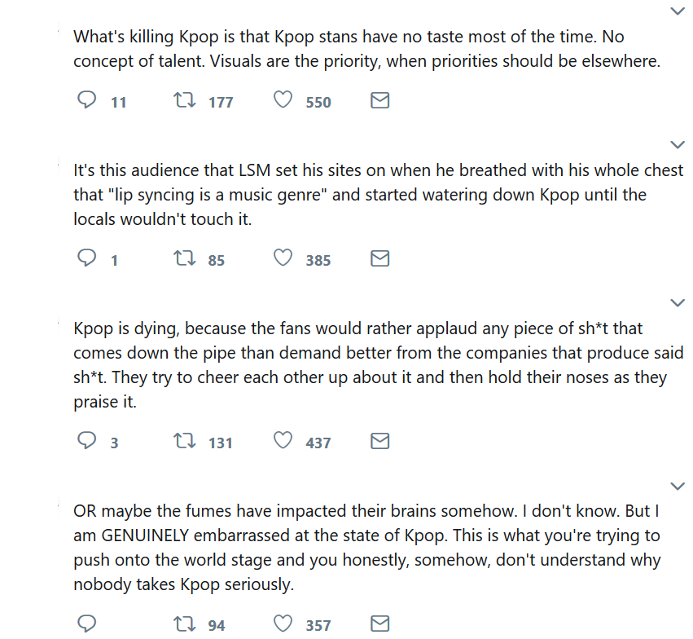Retweet the tweet with 131 retweets

coord(185,442)
